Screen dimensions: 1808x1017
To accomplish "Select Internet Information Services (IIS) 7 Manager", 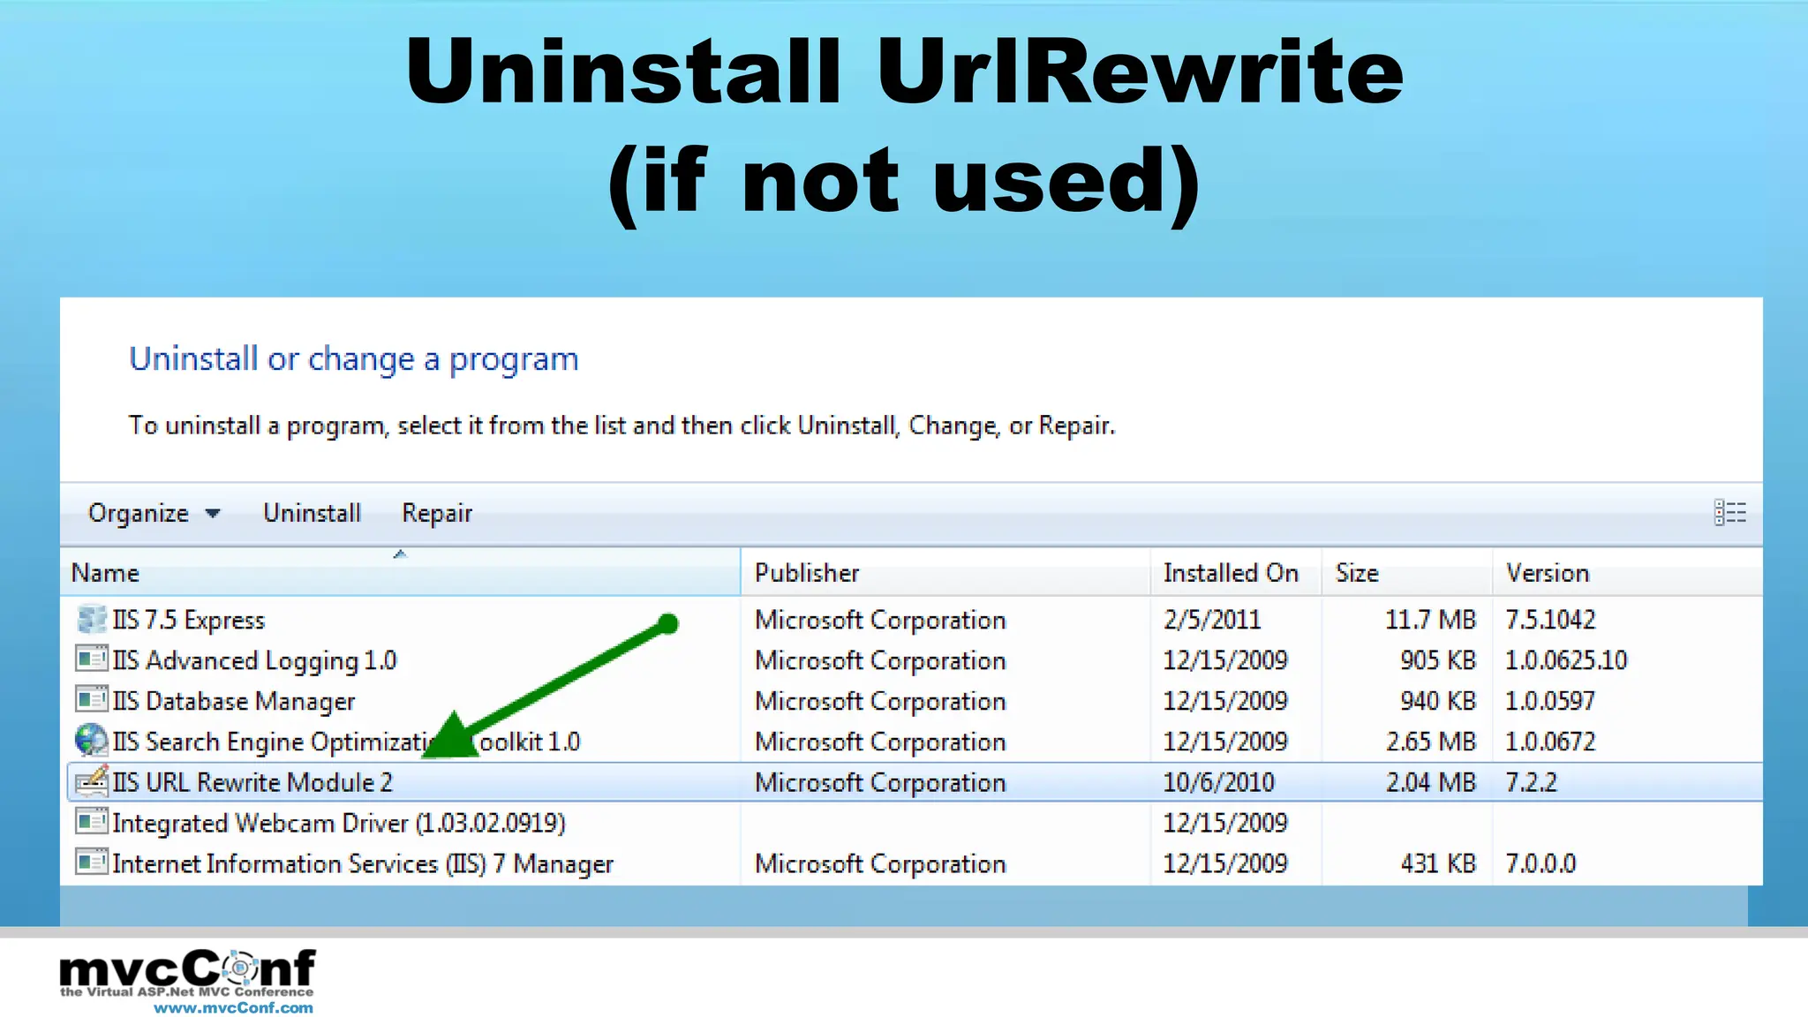I will (x=915, y=863).
